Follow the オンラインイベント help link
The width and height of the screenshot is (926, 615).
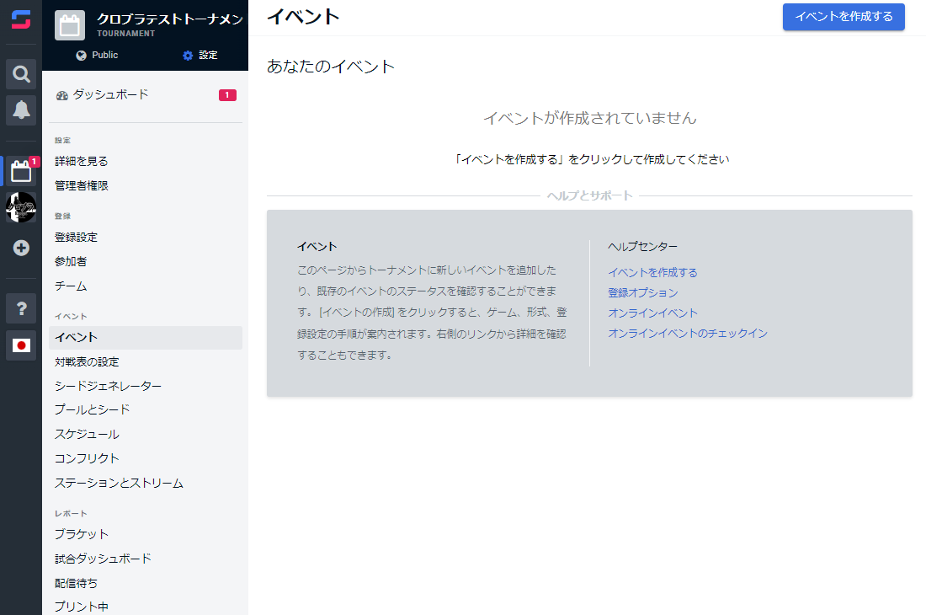[652, 313]
